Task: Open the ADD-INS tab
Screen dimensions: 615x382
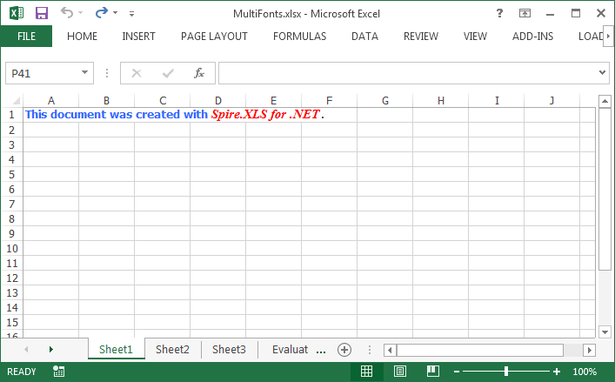Action: (x=532, y=36)
